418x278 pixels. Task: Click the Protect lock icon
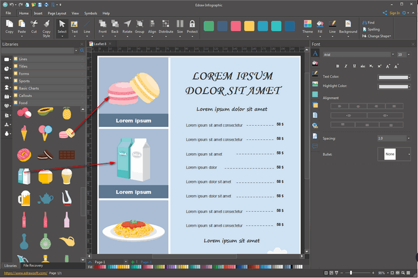tap(192, 25)
